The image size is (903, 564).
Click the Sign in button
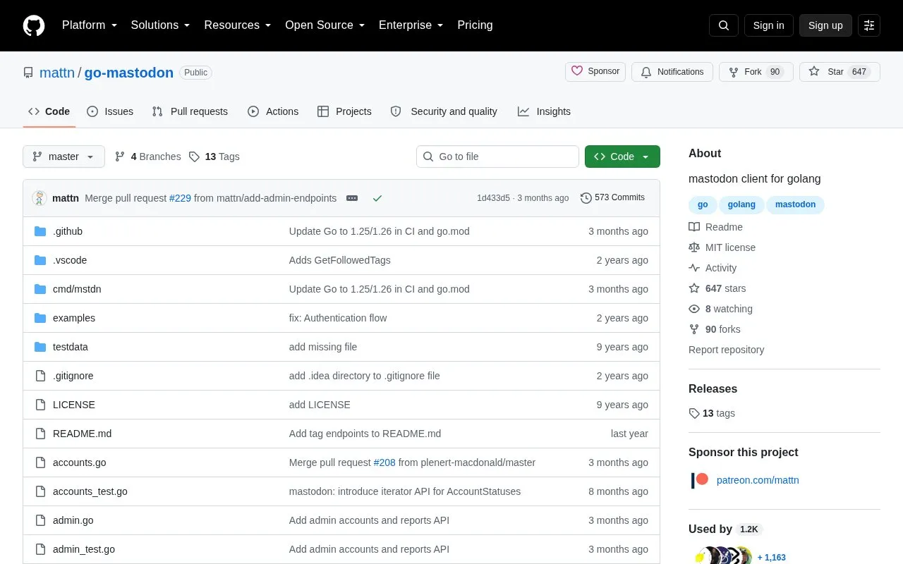(x=768, y=25)
